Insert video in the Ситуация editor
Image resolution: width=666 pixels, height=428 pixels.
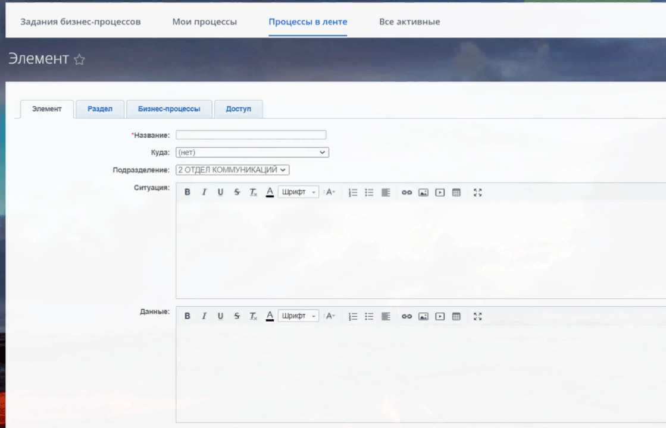coord(440,193)
